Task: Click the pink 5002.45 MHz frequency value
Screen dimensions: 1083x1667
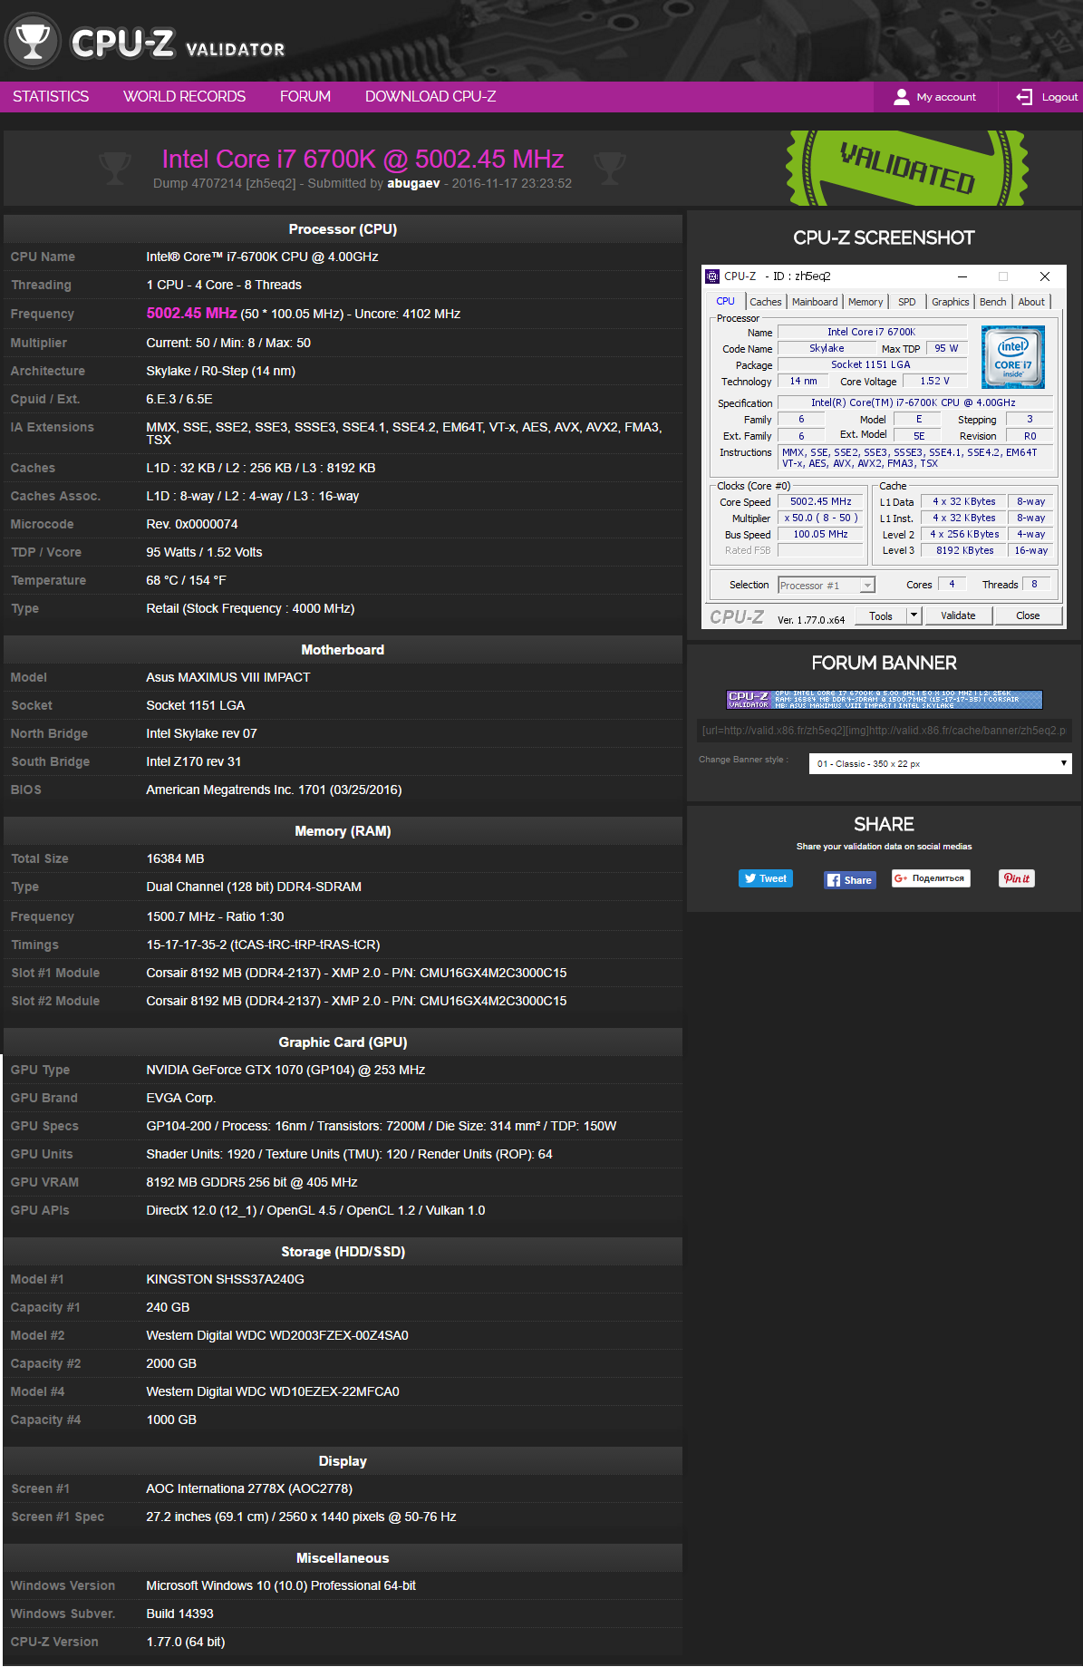Action: pyautogui.click(x=191, y=314)
